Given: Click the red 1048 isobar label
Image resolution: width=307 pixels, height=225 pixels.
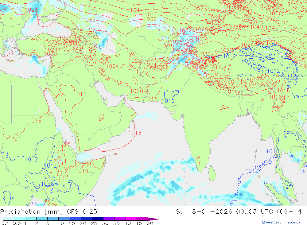Looking at the screenshot, I should pyautogui.click(x=178, y=9).
